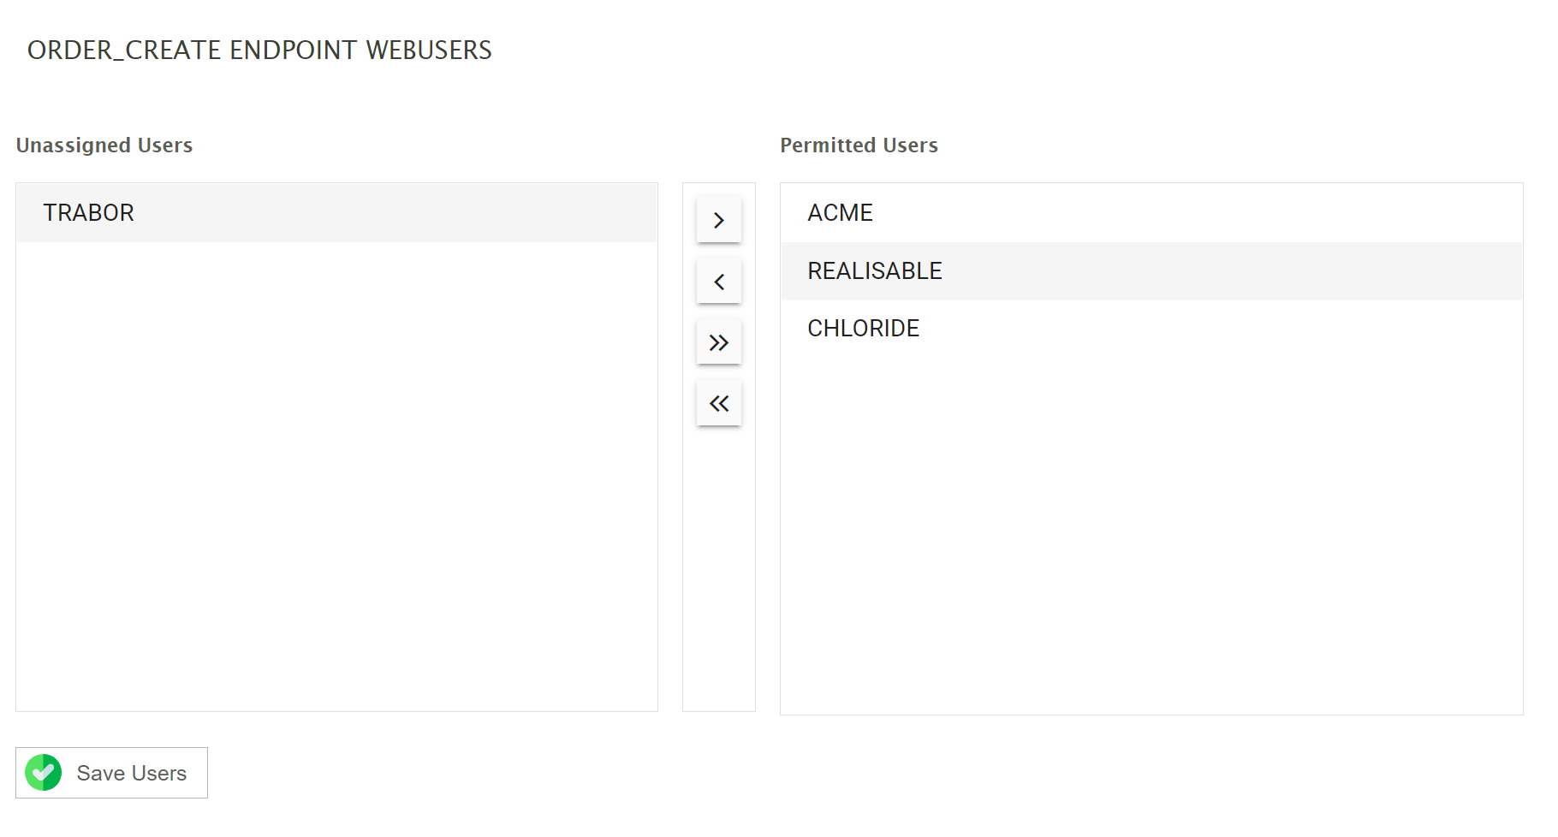Screen dimensions: 1558x837
Task: Click blank space right of TRABOR in its row
Action: pos(394,212)
